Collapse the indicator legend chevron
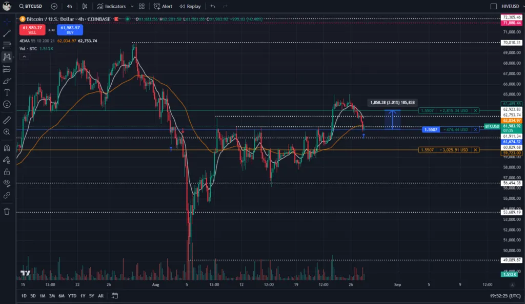This screenshot has width=525, height=304. coord(24,56)
